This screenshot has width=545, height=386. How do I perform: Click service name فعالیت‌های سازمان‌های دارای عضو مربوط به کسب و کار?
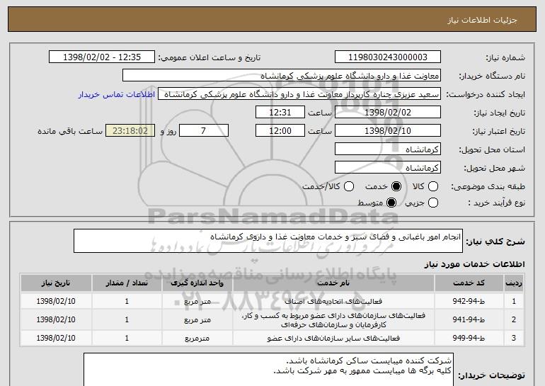tap(333, 320)
